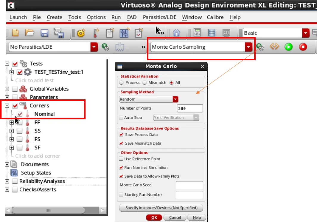The height and width of the screenshot is (222, 317).
Task: Confirm Monte Carlo dialog with OK
Action: tap(154, 218)
